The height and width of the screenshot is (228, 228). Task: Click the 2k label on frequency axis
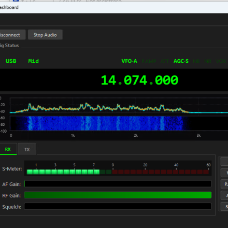coord(136,136)
